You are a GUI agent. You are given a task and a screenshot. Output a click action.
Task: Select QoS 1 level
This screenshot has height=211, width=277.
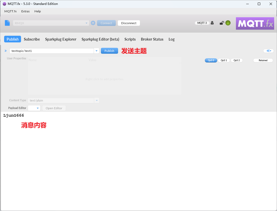click(224, 60)
